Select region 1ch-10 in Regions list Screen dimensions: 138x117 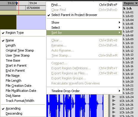coord(128,43)
